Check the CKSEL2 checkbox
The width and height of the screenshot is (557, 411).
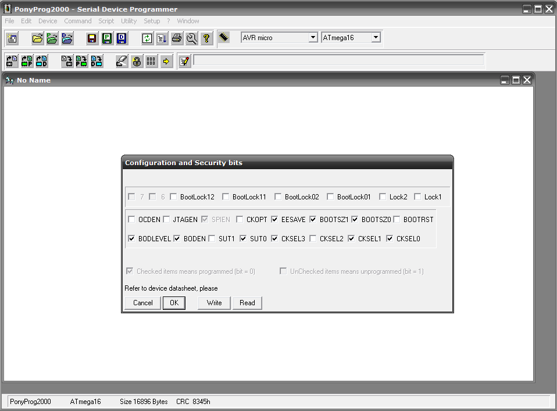(x=313, y=239)
